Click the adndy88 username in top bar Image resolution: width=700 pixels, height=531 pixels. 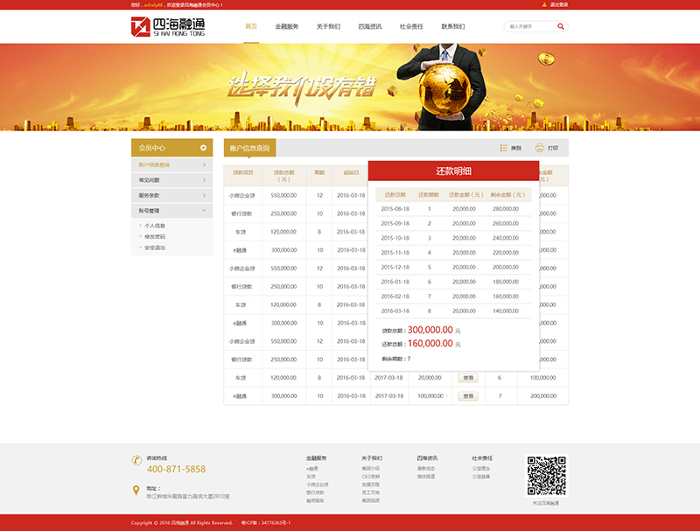tap(153, 5)
